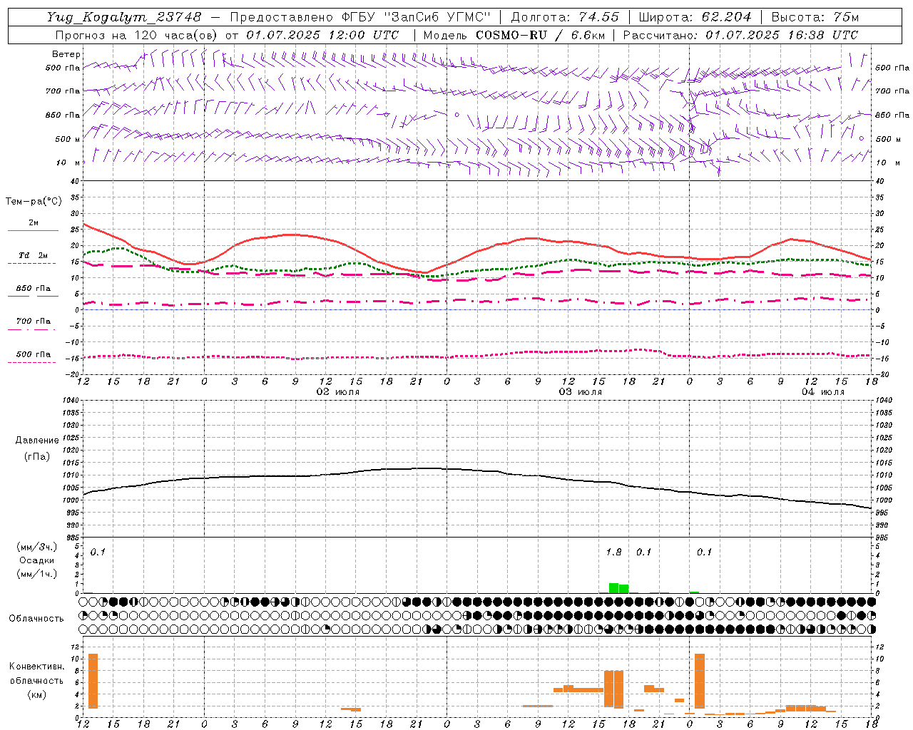This screenshot has width=913, height=730.
Task: Click the Td 2м dew point legend entry
Action: 33,255
